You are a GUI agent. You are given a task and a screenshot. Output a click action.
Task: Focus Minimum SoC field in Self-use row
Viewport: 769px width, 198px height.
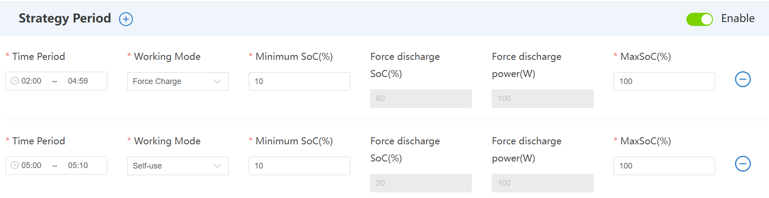coord(299,166)
